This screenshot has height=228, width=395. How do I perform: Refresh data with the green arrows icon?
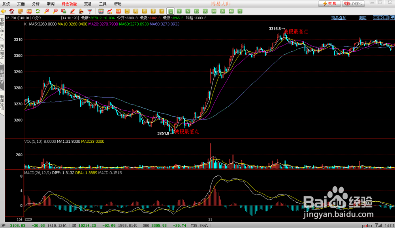point(38,11)
